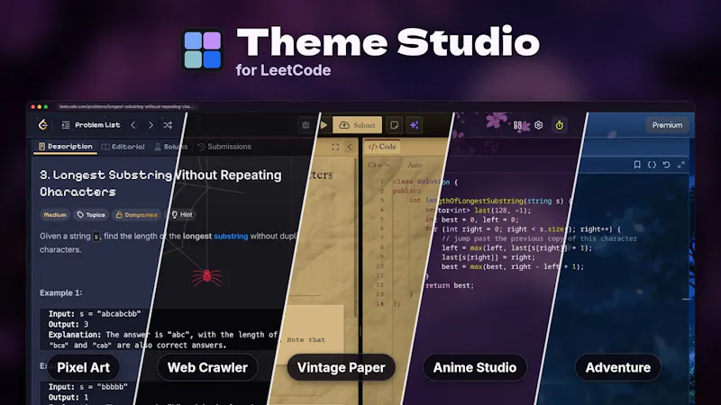Click the Submit button
Screen dimensions: 721x405
[357, 125]
